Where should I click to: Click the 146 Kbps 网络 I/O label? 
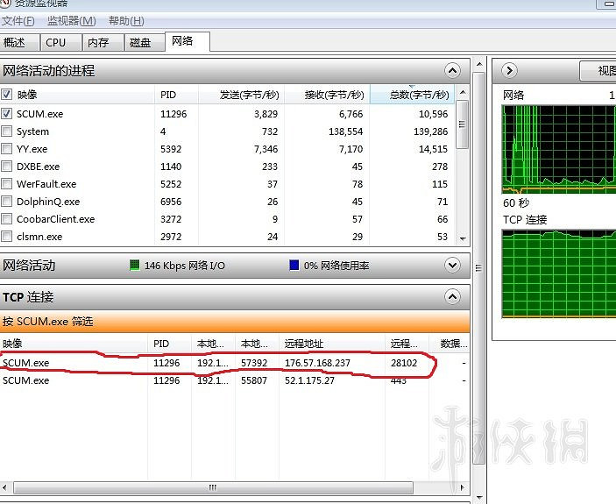185,266
